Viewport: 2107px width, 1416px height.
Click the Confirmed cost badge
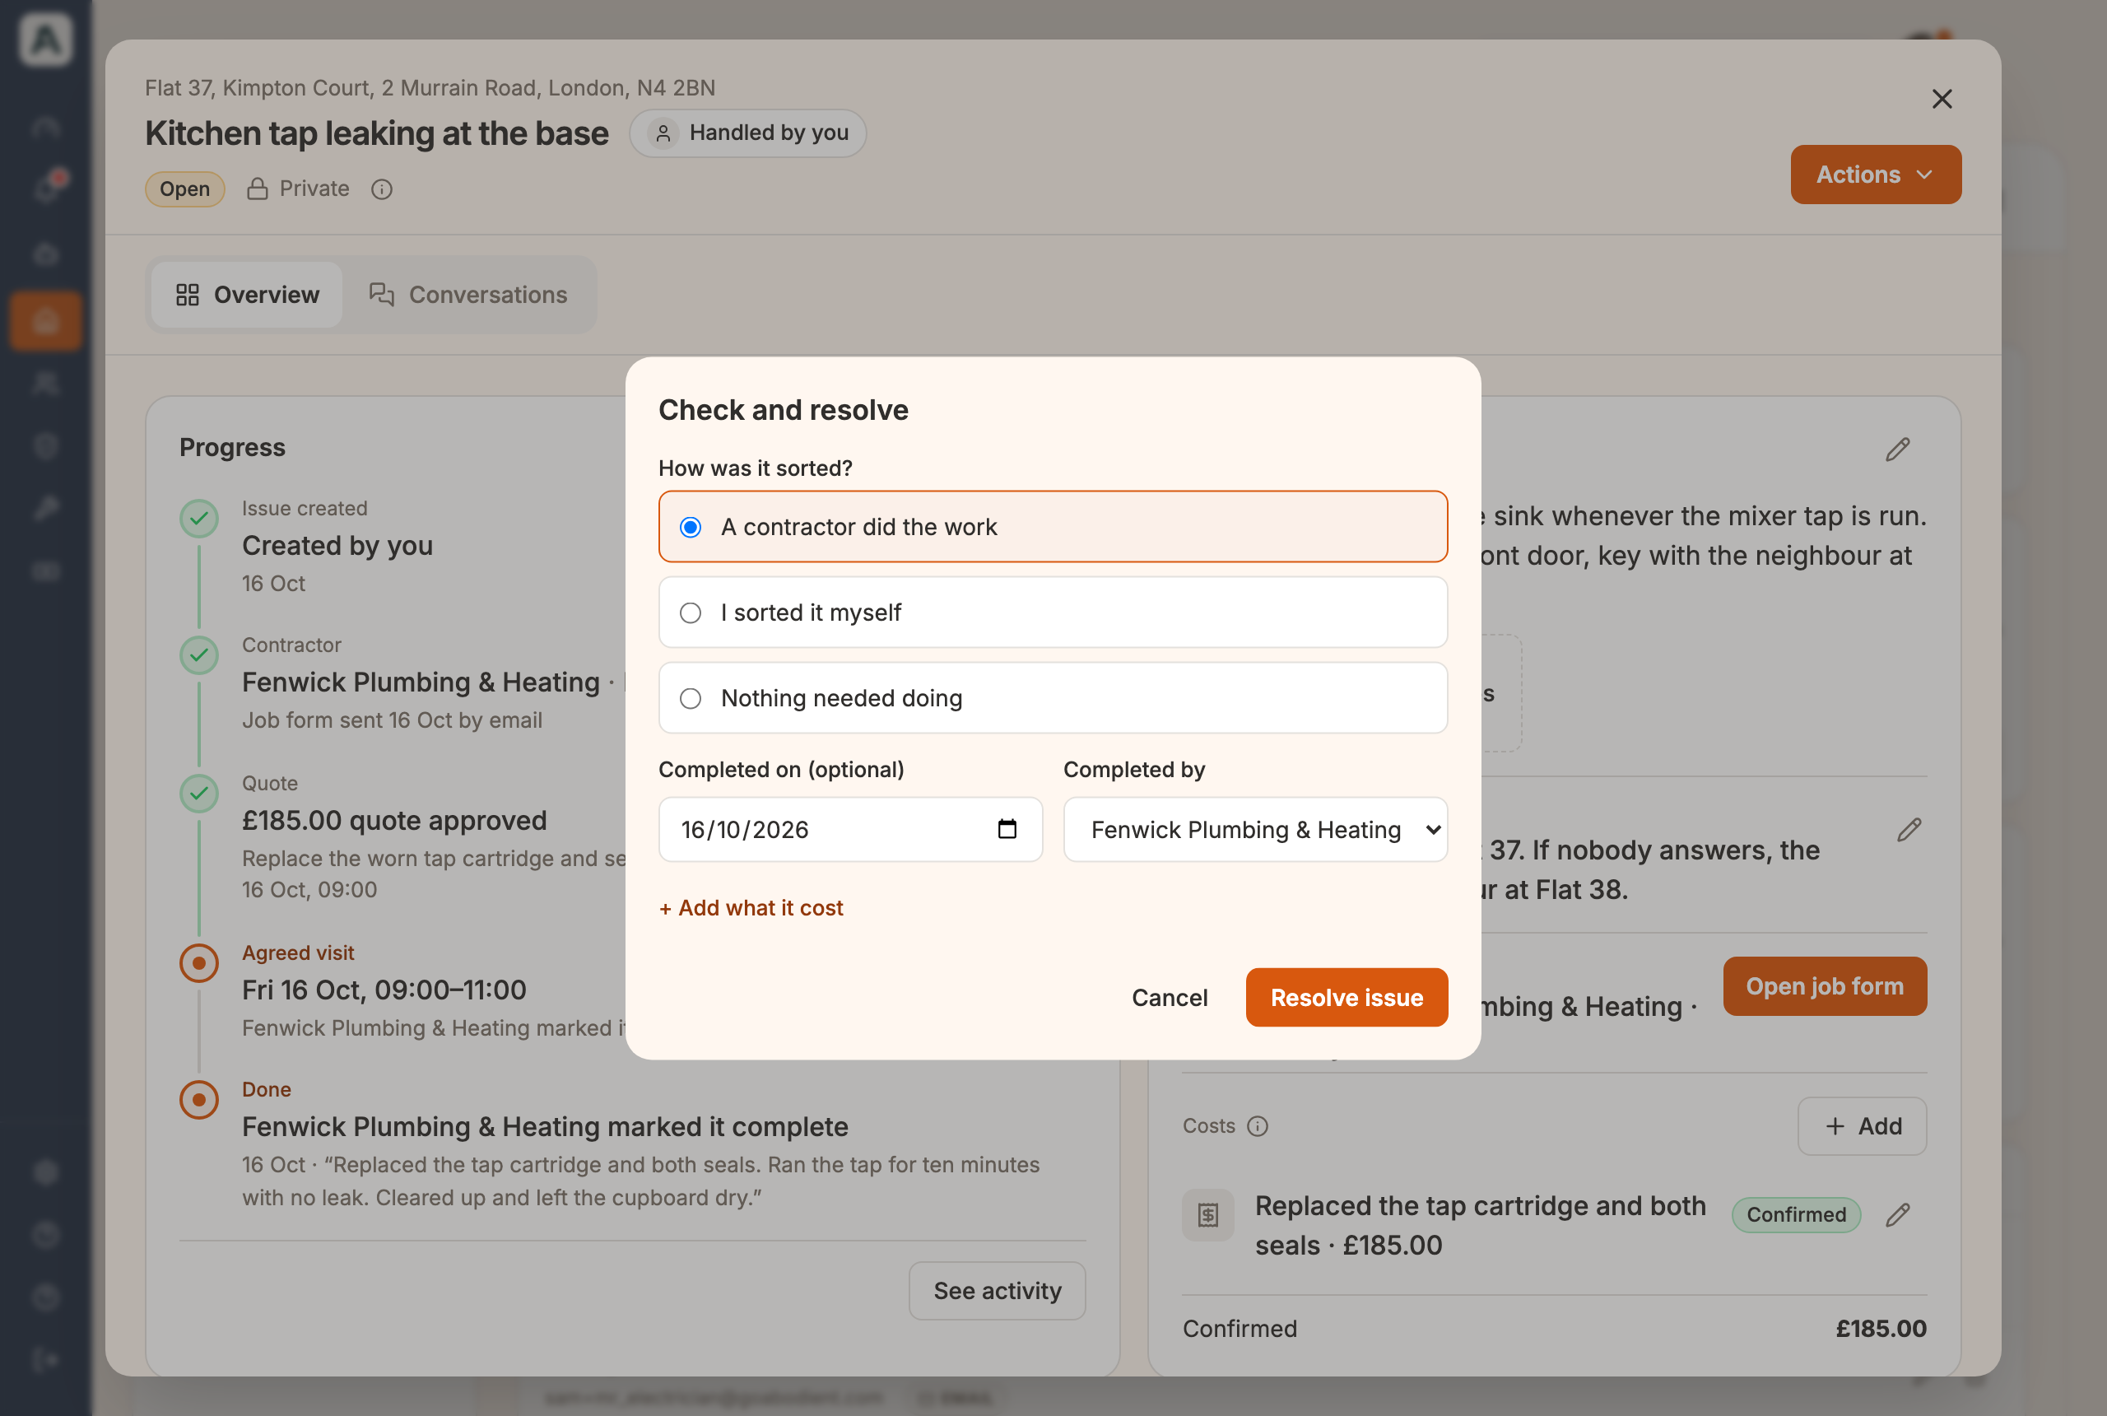(1796, 1214)
